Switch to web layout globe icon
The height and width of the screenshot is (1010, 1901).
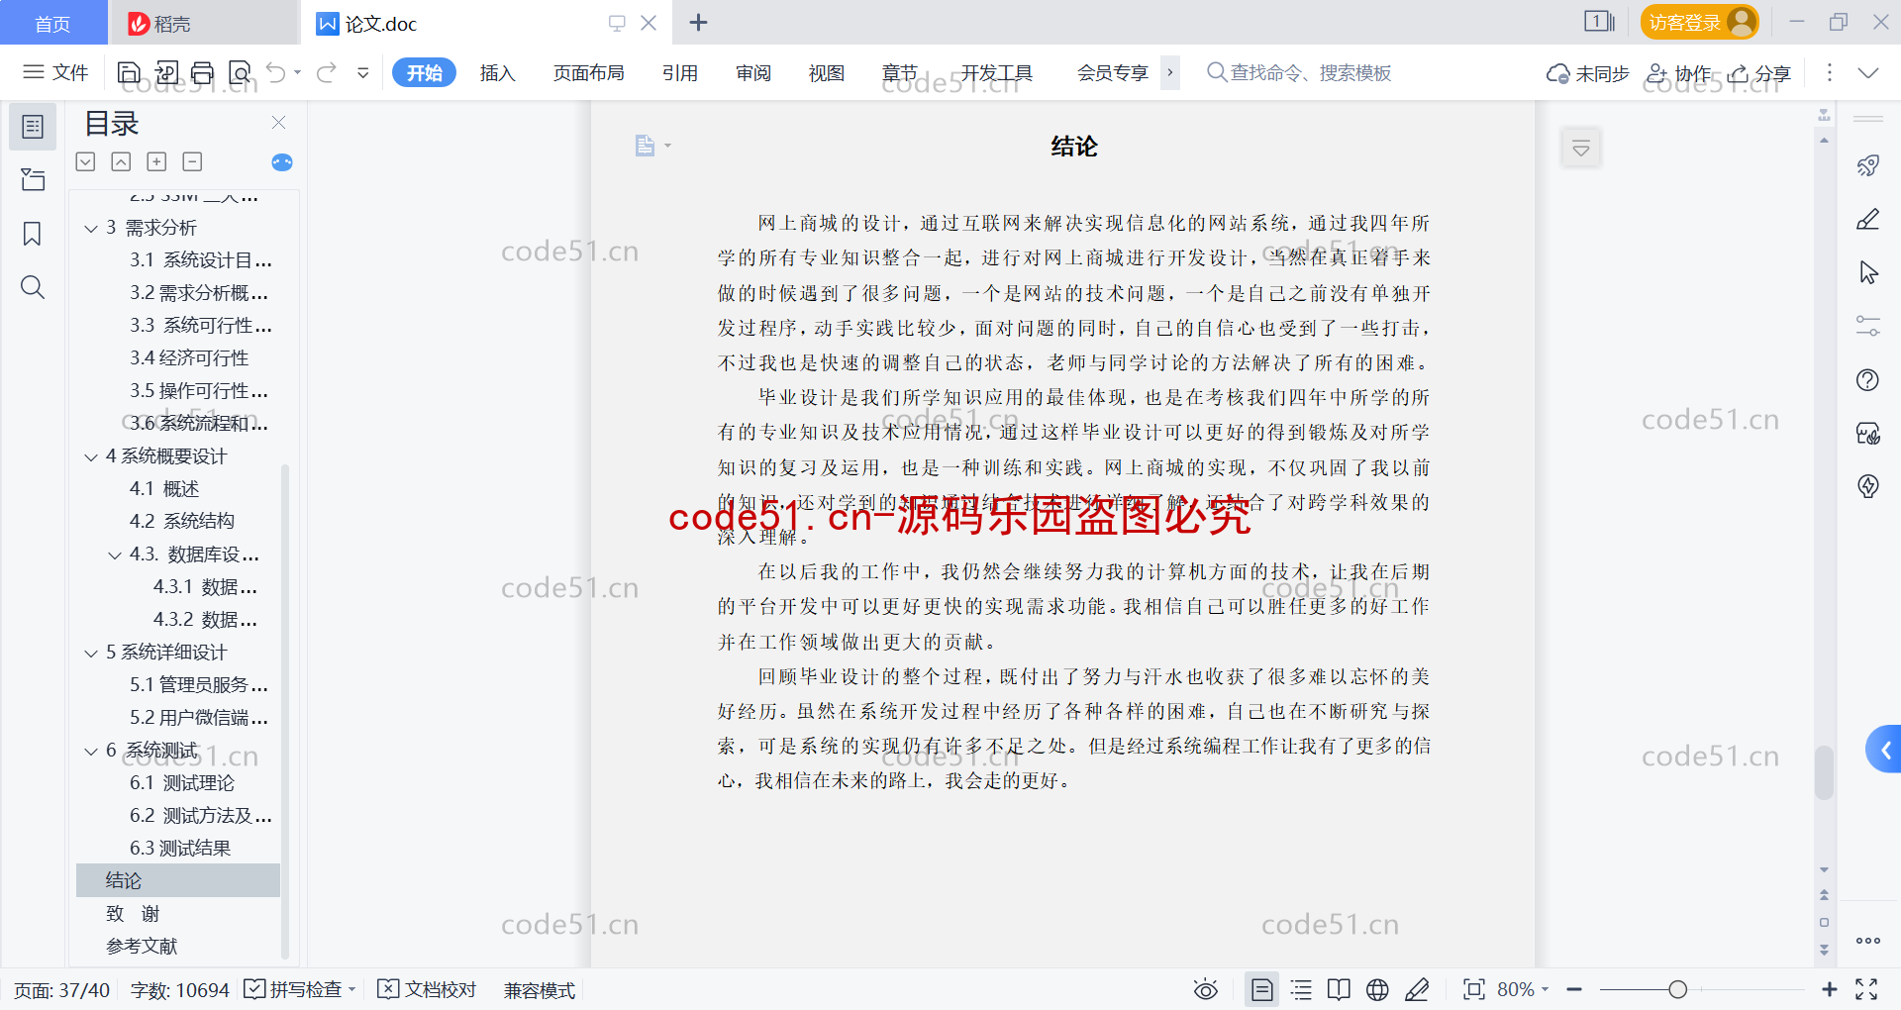(x=1377, y=989)
